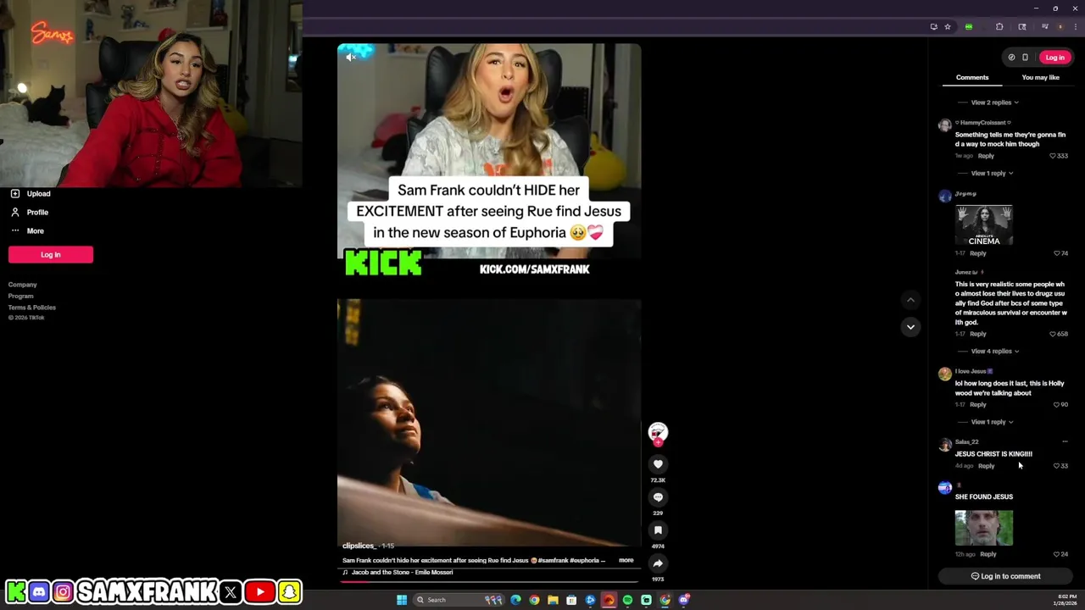Reply to Jeymy's CINEMA comment
Image resolution: width=1085 pixels, height=610 pixels.
coord(978,253)
